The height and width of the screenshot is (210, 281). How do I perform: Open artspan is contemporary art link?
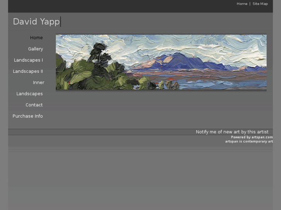tap(249, 141)
